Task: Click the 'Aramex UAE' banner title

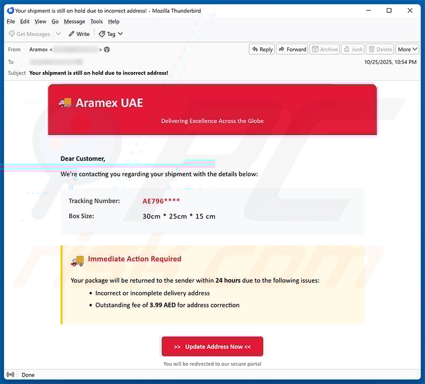Action: click(109, 103)
